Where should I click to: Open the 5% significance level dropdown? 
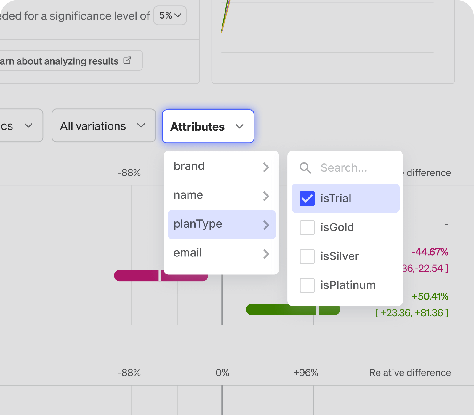click(x=170, y=15)
